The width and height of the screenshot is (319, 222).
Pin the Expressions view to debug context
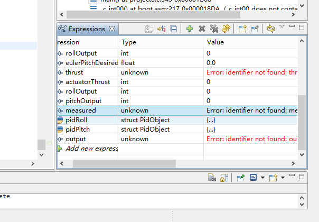pos(255,29)
